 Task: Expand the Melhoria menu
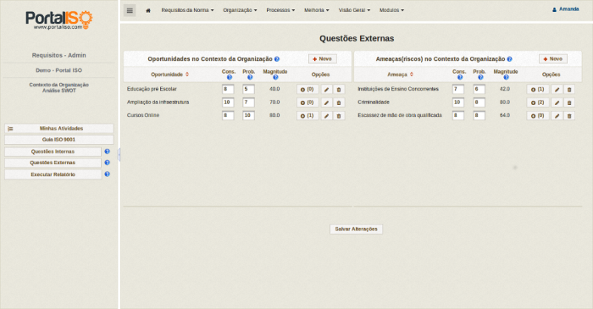tap(317, 10)
